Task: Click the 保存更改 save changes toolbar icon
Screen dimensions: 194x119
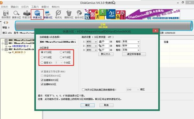Action: coord(6,15)
